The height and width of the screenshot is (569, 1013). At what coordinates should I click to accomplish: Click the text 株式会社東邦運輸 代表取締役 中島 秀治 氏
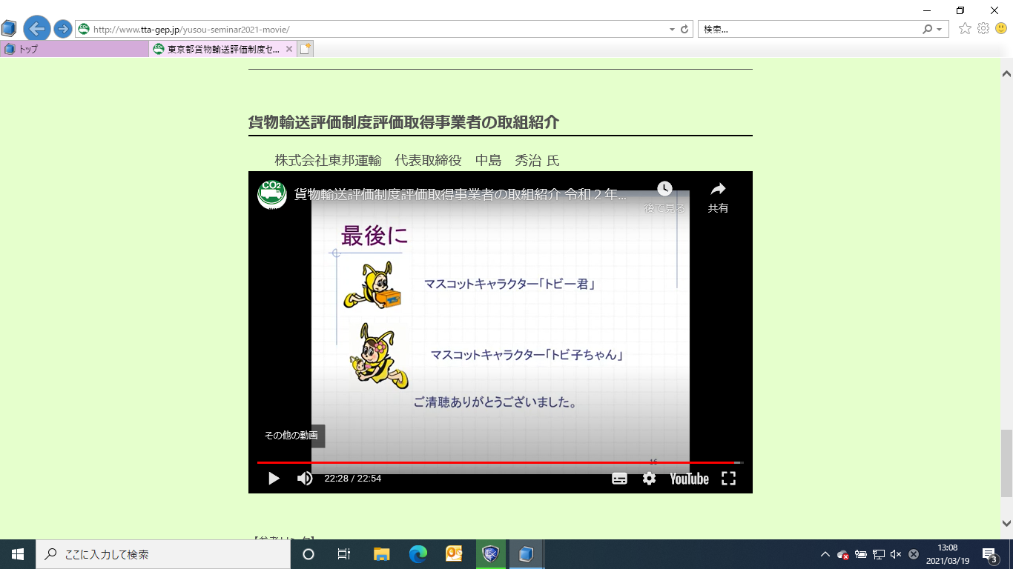(417, 160)
